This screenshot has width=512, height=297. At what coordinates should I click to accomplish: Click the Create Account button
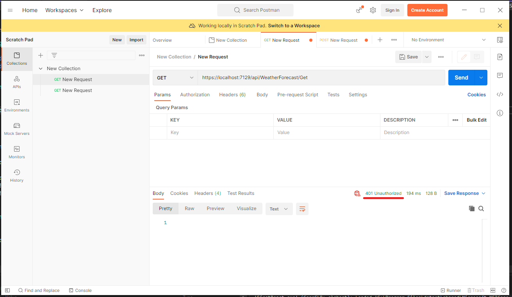427,10
